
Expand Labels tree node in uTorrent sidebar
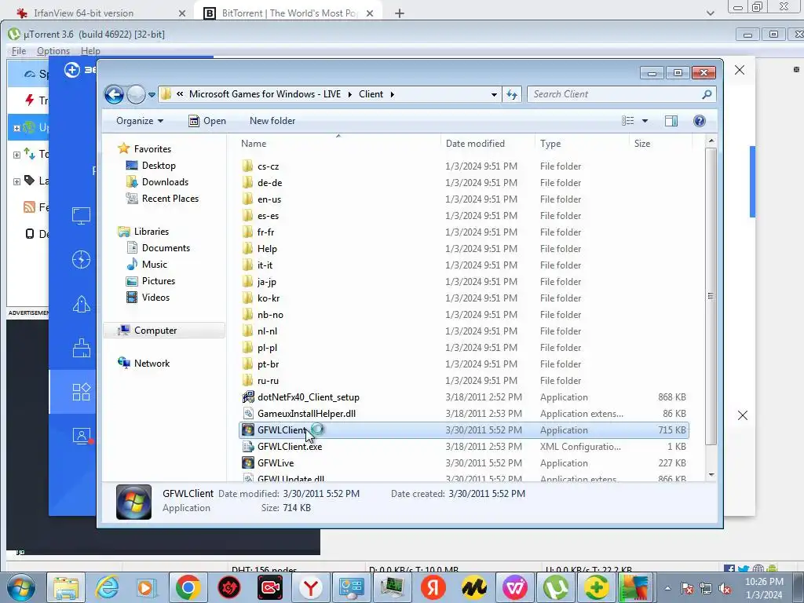click(16, 181)
